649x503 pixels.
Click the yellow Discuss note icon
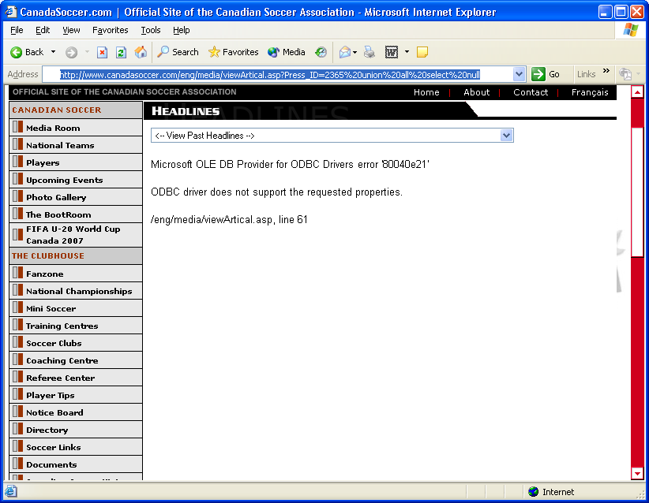(422, 52)
